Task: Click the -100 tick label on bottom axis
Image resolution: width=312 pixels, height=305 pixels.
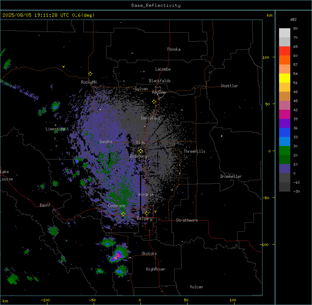Action: click(46, 300)
